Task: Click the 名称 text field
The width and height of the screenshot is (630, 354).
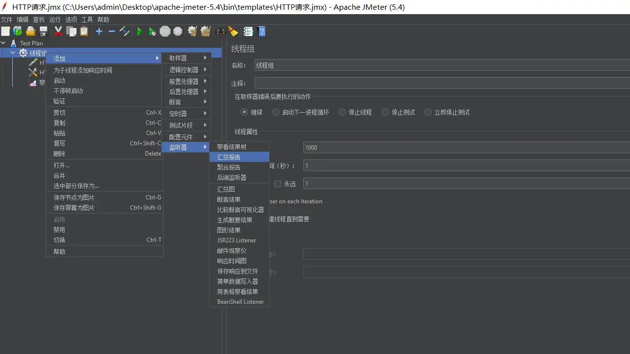Action: [x=440, y=65]
